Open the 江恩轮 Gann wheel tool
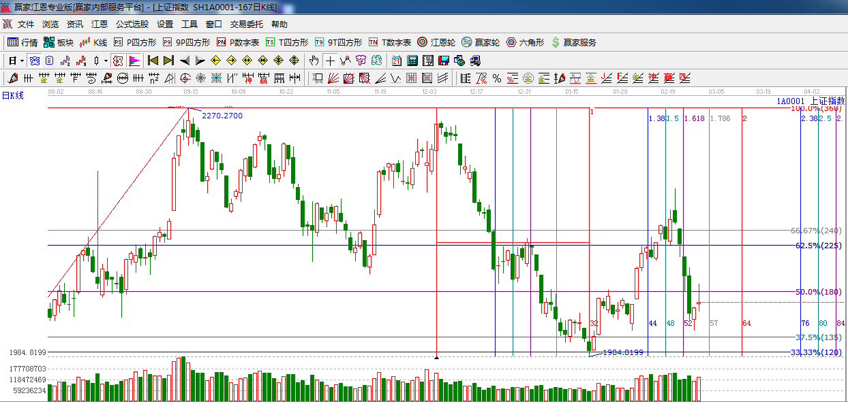This screenshot has height=402, width=848. 436,42
